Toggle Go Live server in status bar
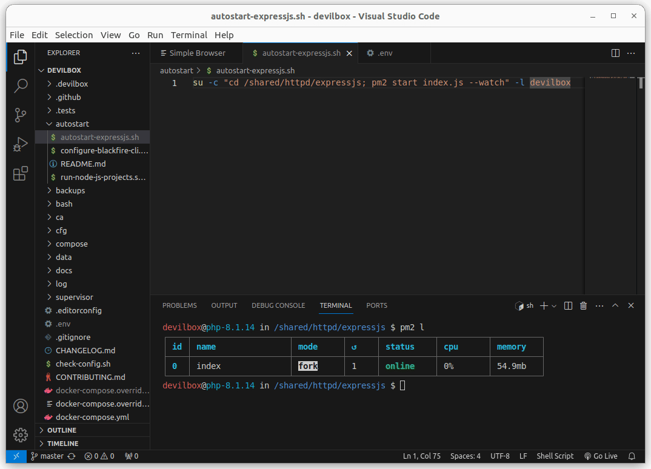 coord(601,456)
